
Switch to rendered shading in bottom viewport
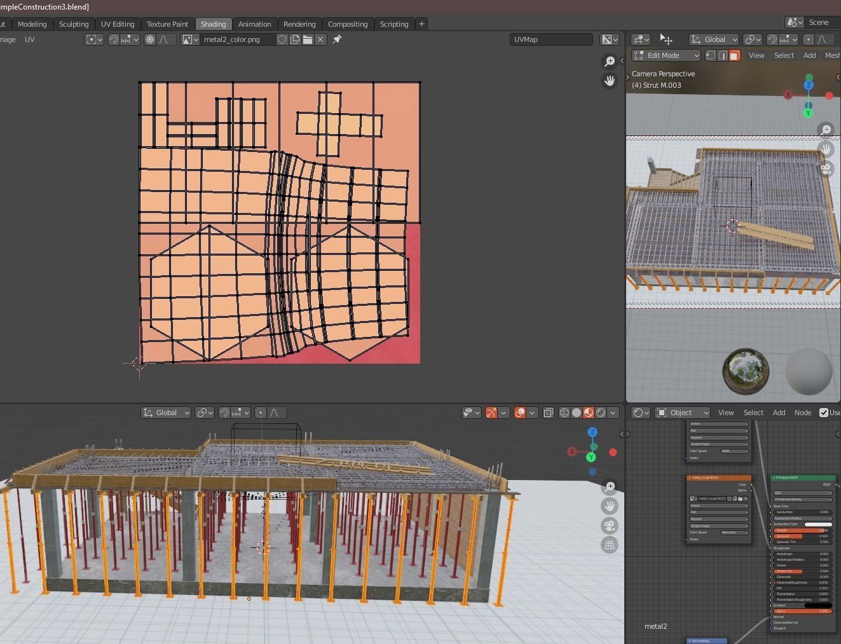pos(601,413)
